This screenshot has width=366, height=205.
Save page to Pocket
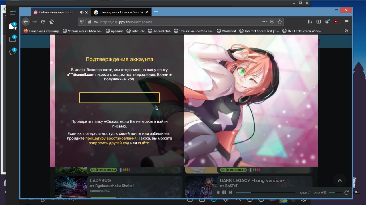[272, 22]
